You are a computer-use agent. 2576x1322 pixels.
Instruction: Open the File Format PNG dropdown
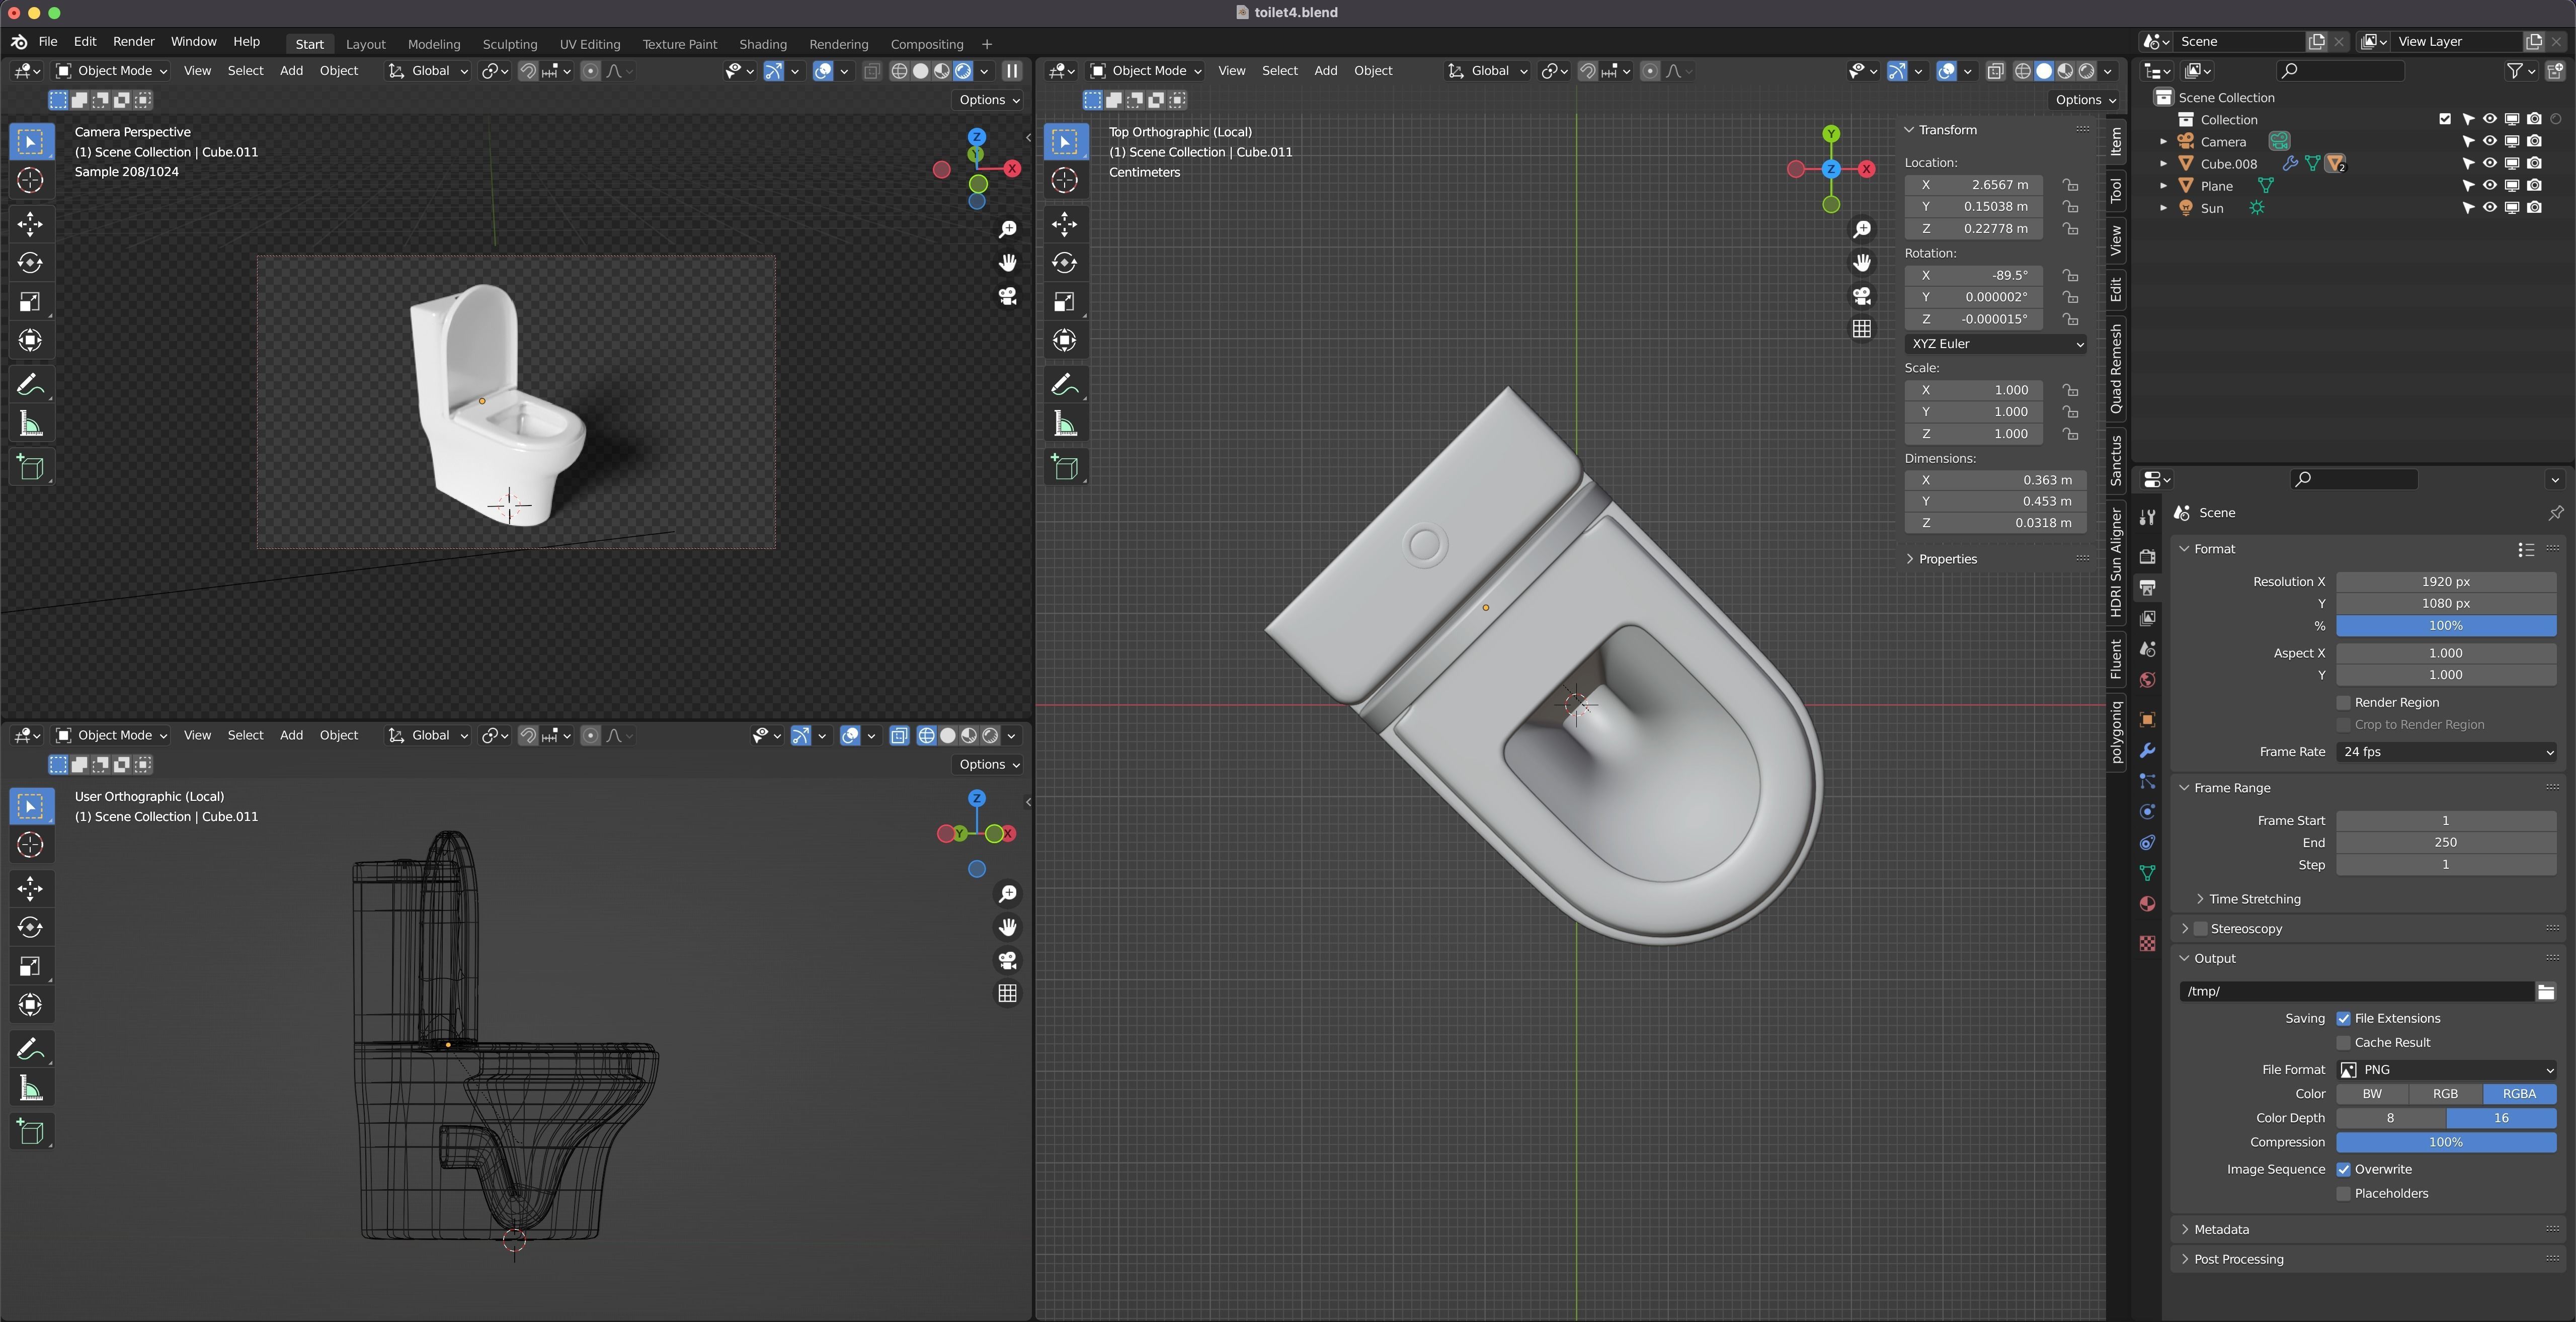coord(2446,1070)
